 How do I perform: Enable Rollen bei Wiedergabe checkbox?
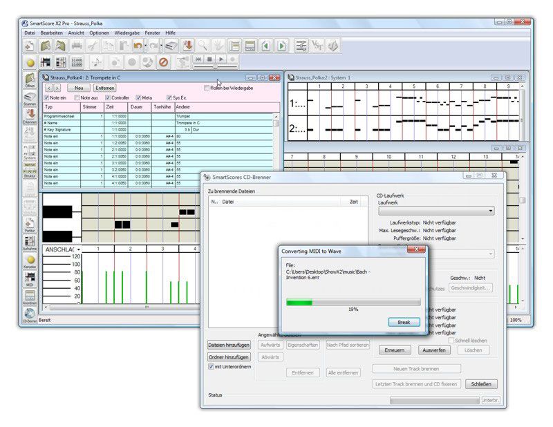coord(207,88)
